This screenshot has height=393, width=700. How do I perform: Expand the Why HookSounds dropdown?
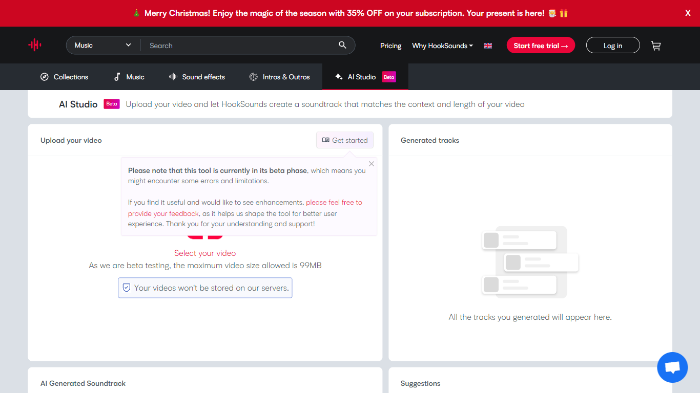tap(442, 46)
